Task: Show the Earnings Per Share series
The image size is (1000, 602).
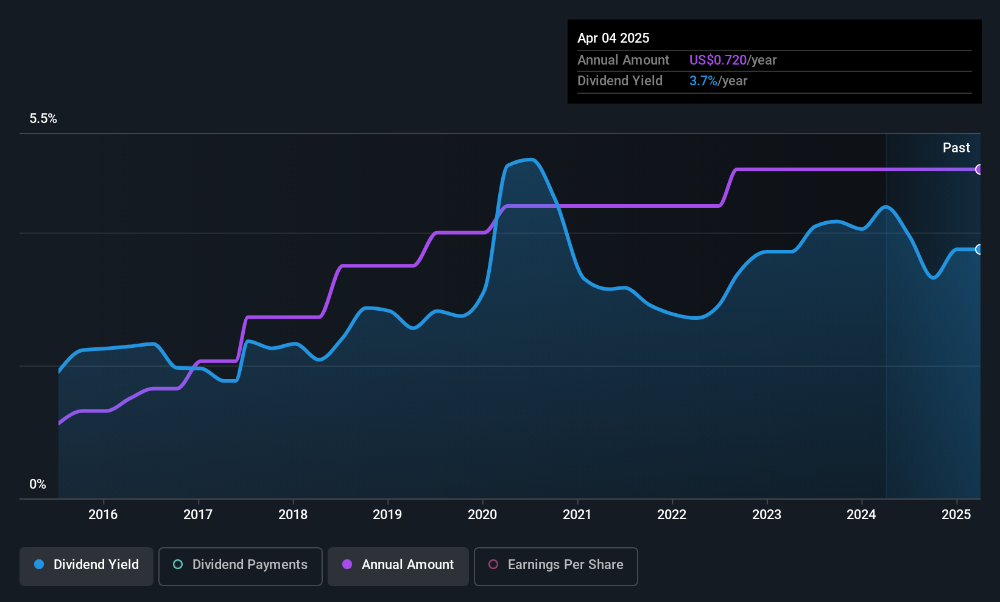Action: (x=555, y=566)
